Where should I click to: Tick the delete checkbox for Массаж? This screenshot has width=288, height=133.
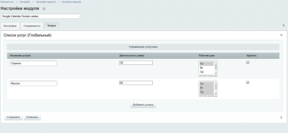pos(248,82)
